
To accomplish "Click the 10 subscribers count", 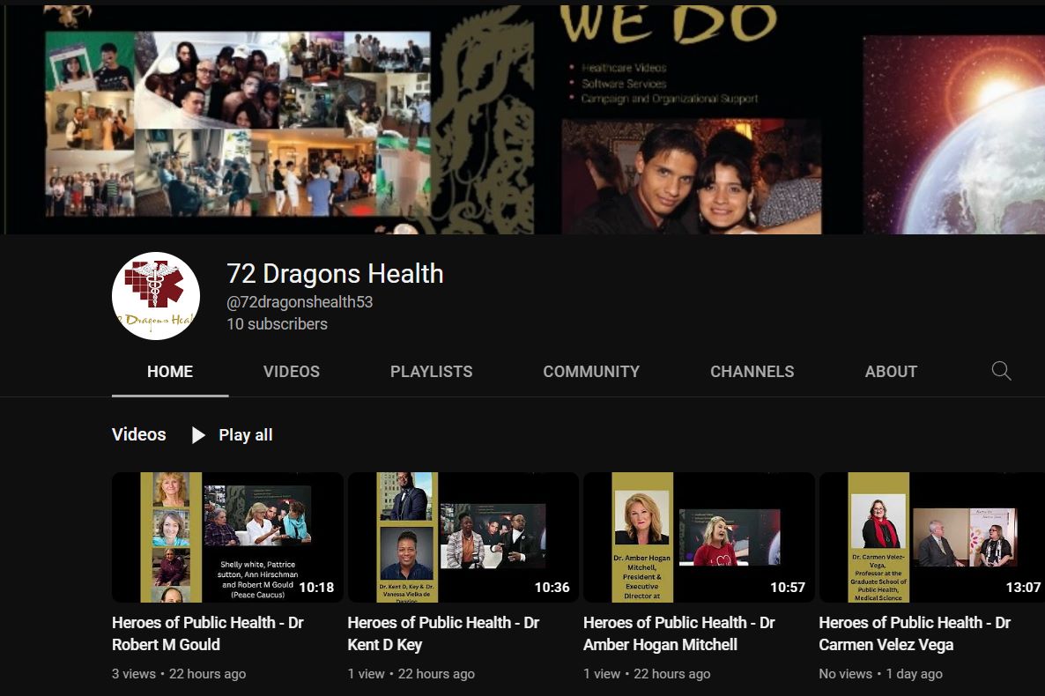I will [x=278, y=324].
